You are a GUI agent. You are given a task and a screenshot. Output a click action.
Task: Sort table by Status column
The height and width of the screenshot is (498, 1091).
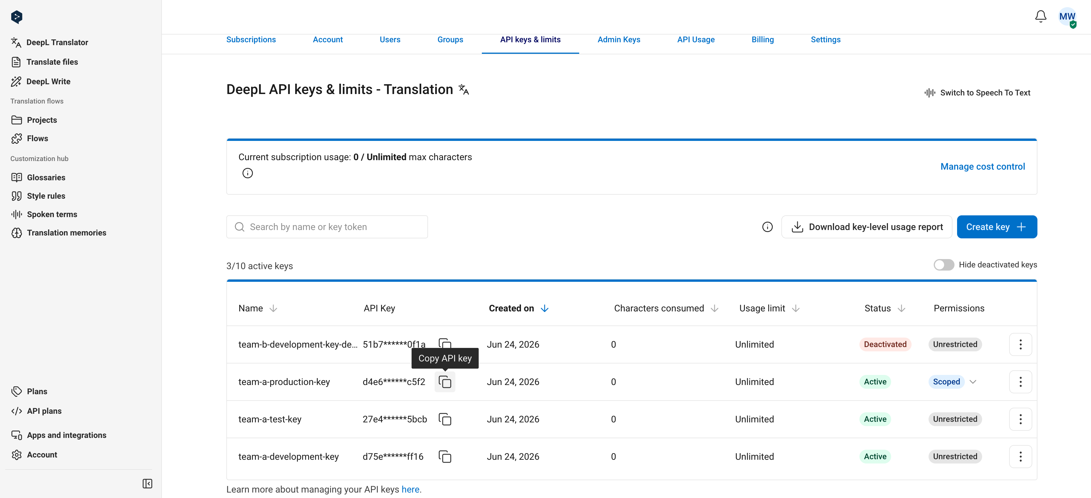(x=901, y=309)
